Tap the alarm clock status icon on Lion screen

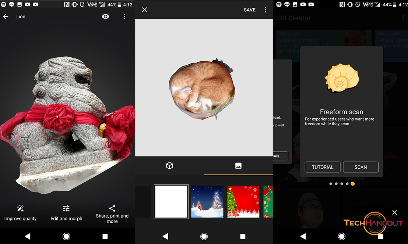point(82,4)
